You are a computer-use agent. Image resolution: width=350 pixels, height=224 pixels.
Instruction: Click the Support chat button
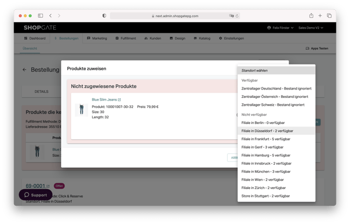(36, 195)
